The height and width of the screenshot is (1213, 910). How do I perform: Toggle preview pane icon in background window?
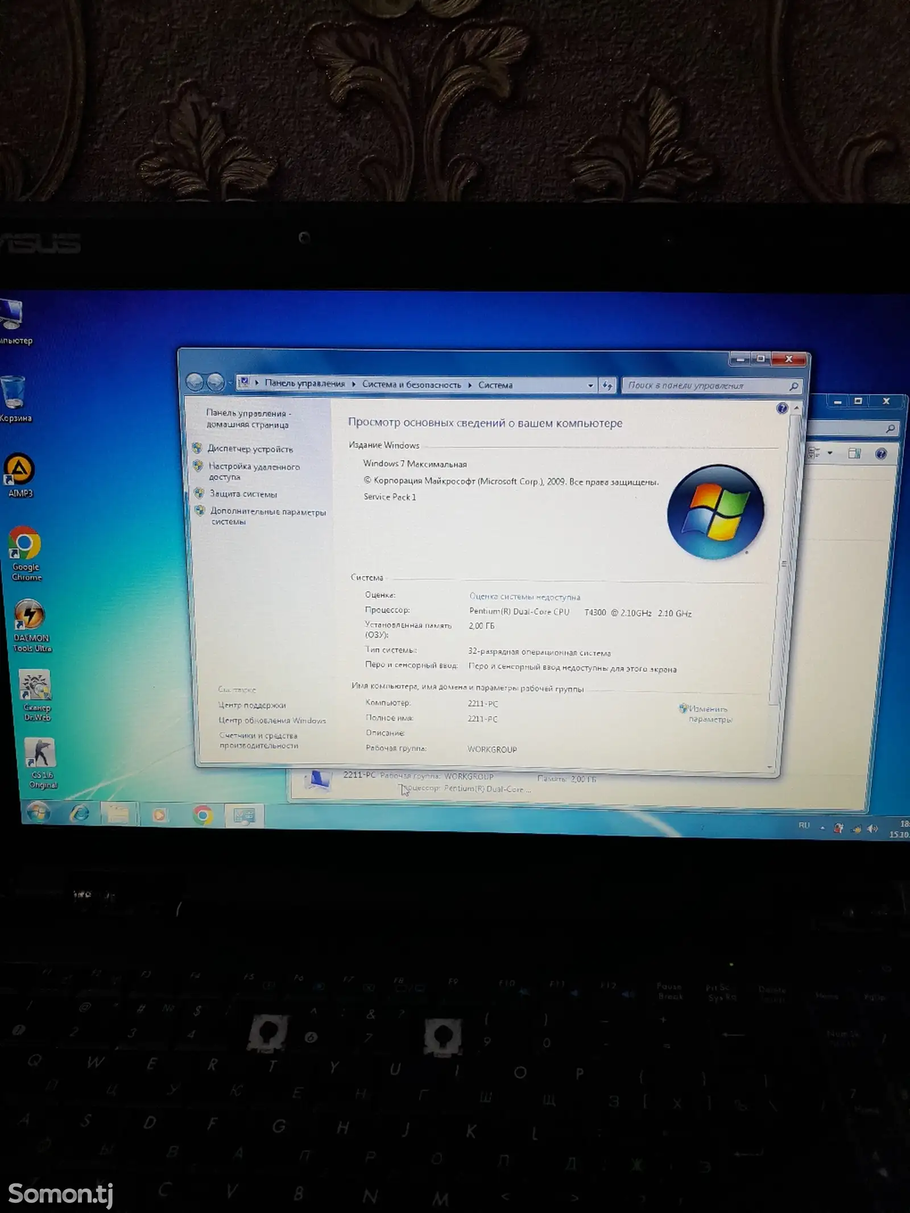point(854,453)
